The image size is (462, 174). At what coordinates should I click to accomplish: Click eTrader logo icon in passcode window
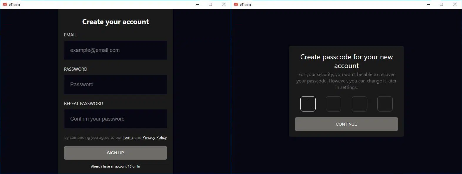point(236,4)
